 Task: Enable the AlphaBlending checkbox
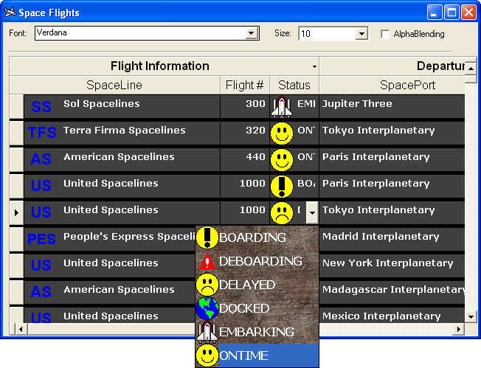click(x=385, y=34)
